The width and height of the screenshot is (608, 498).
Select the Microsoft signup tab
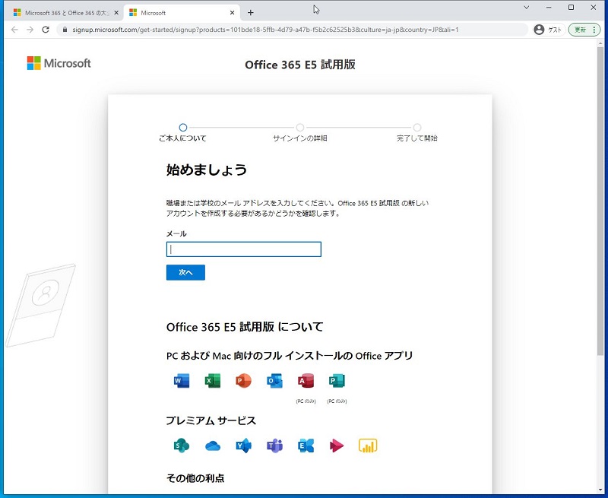point(182,13)
